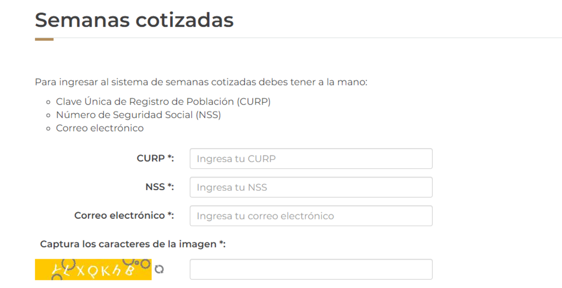562x288 pixels.
Task: Click the bullet marker before 'Clave Única'
Action: 49,102
